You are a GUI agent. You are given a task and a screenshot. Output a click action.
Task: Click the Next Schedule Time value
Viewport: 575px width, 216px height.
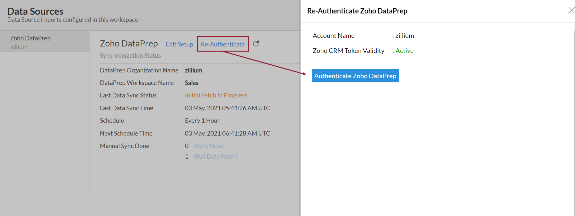(227, 133)
